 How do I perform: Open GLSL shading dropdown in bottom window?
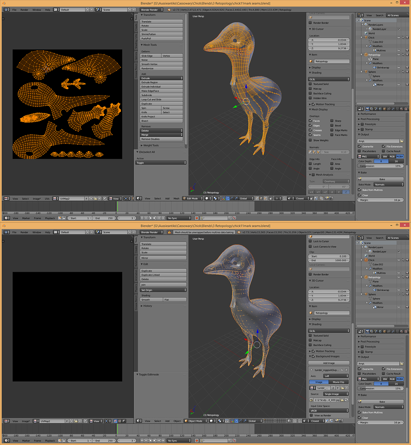[x=329, y=331]
